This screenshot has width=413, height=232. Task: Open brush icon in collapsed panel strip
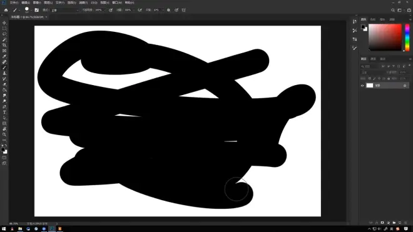click(355, 48)
